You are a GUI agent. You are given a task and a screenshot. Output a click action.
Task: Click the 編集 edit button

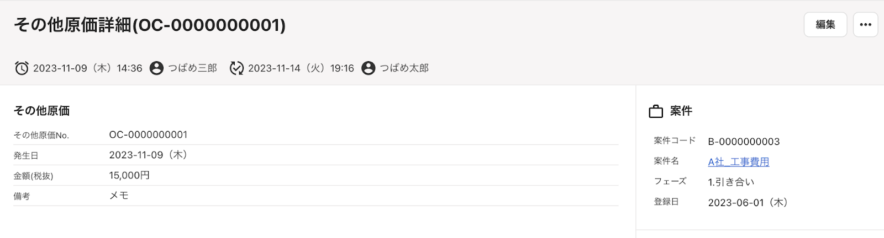(825, 24)
